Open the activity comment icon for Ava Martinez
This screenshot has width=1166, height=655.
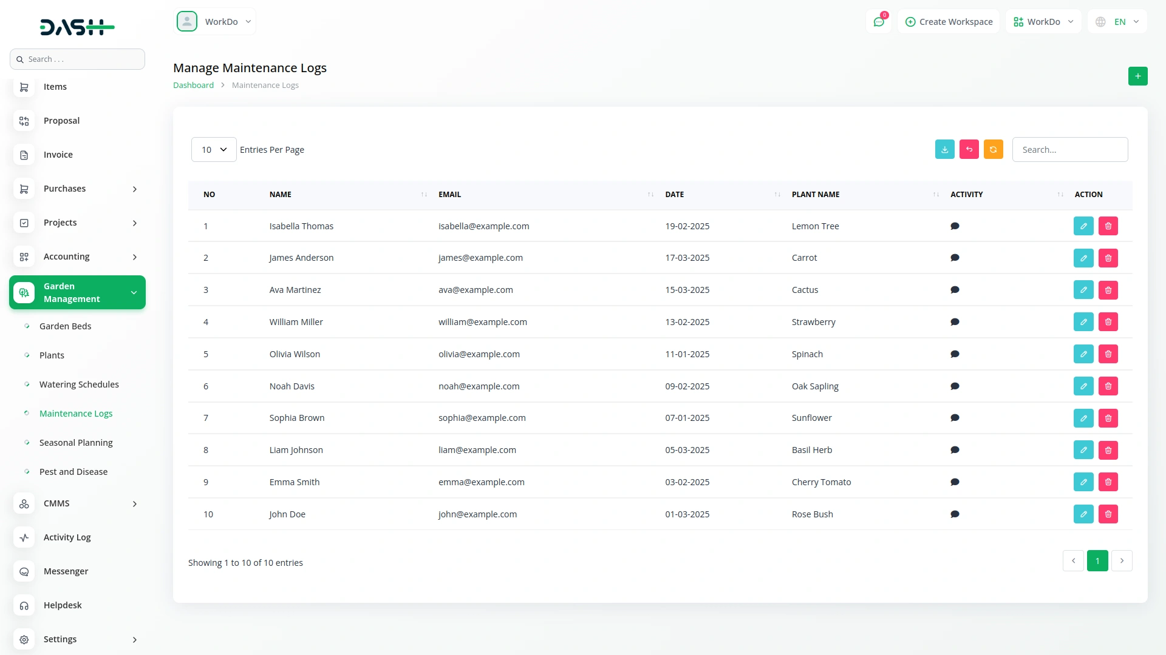point(955,290)
